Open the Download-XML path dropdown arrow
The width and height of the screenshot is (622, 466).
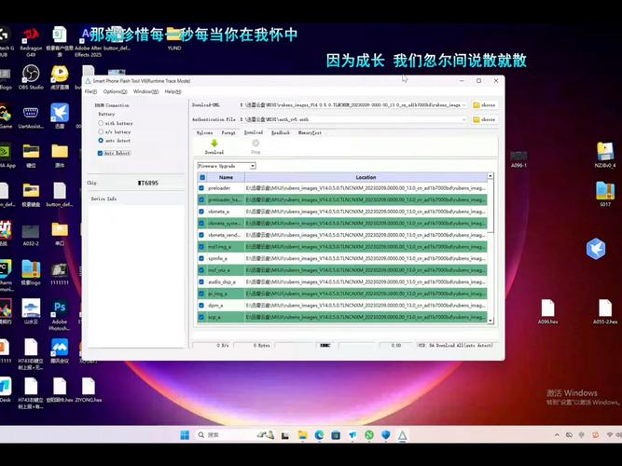(x=464, y=105)
